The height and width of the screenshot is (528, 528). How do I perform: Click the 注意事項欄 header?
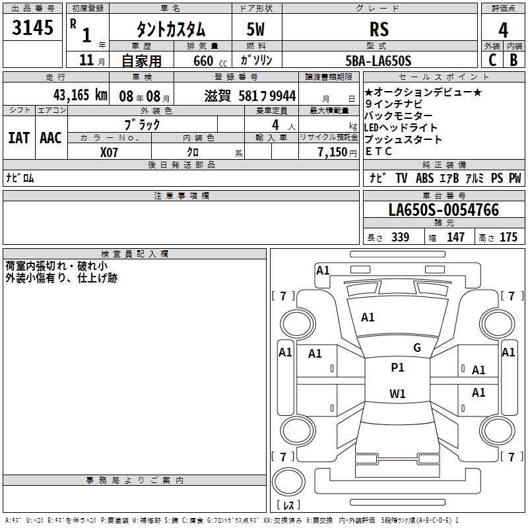coord(181,195)
